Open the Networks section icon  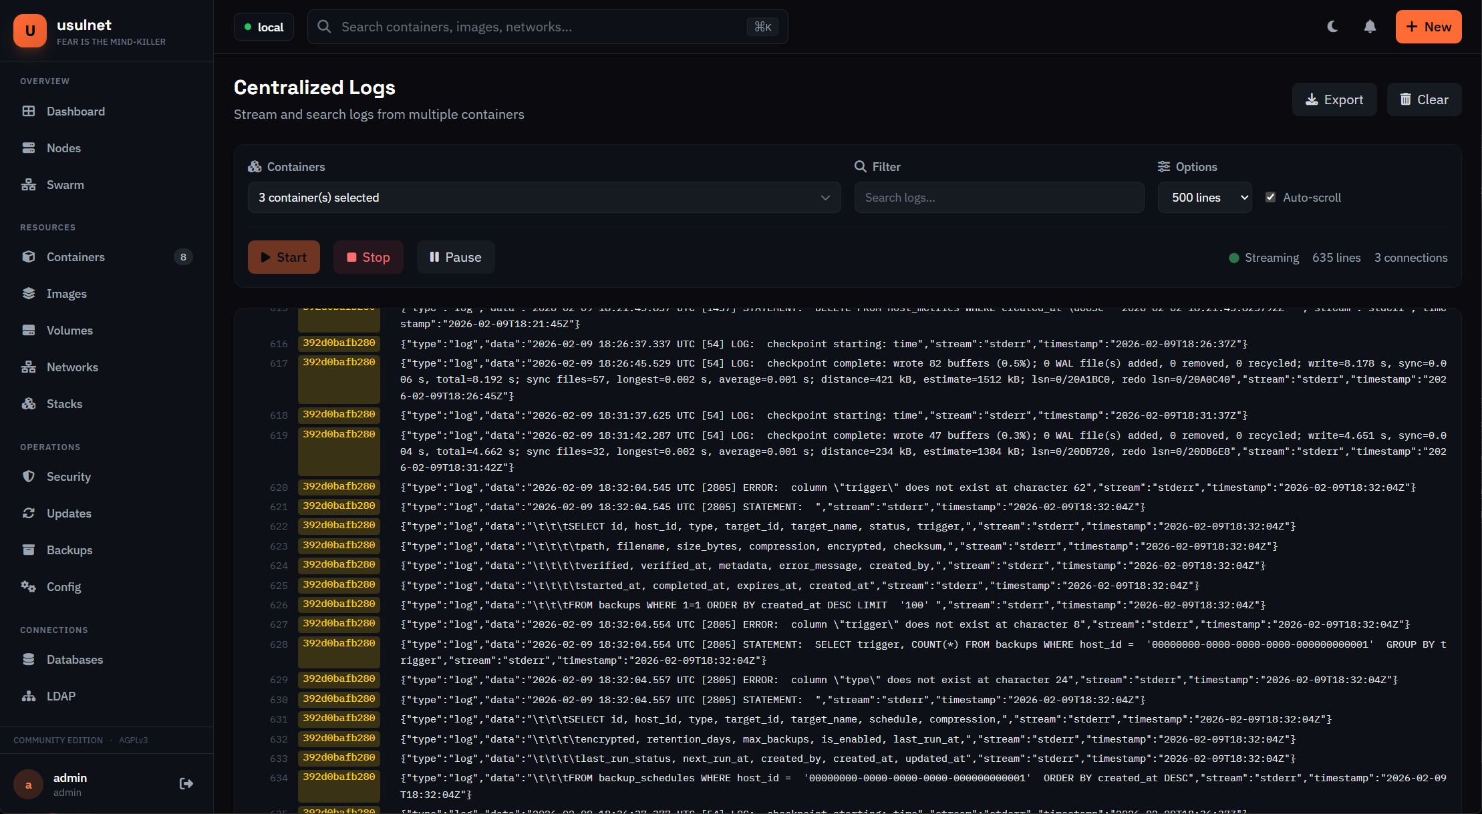29,367
